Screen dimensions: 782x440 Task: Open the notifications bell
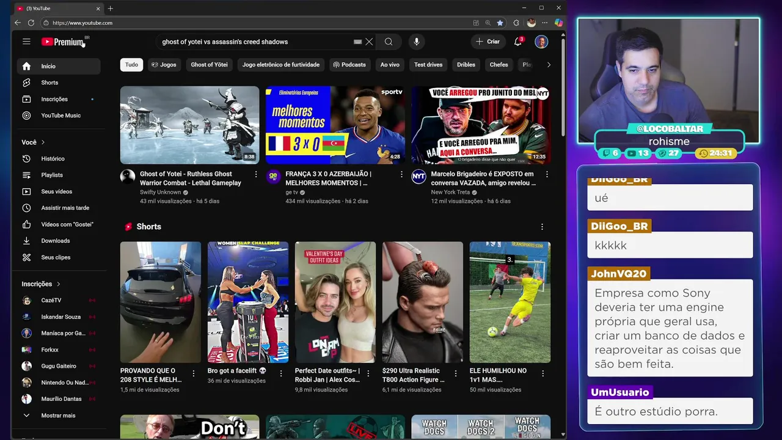(518, 42)
